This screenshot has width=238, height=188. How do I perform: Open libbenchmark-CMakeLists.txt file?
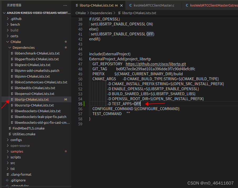click(x=37, y=53)
